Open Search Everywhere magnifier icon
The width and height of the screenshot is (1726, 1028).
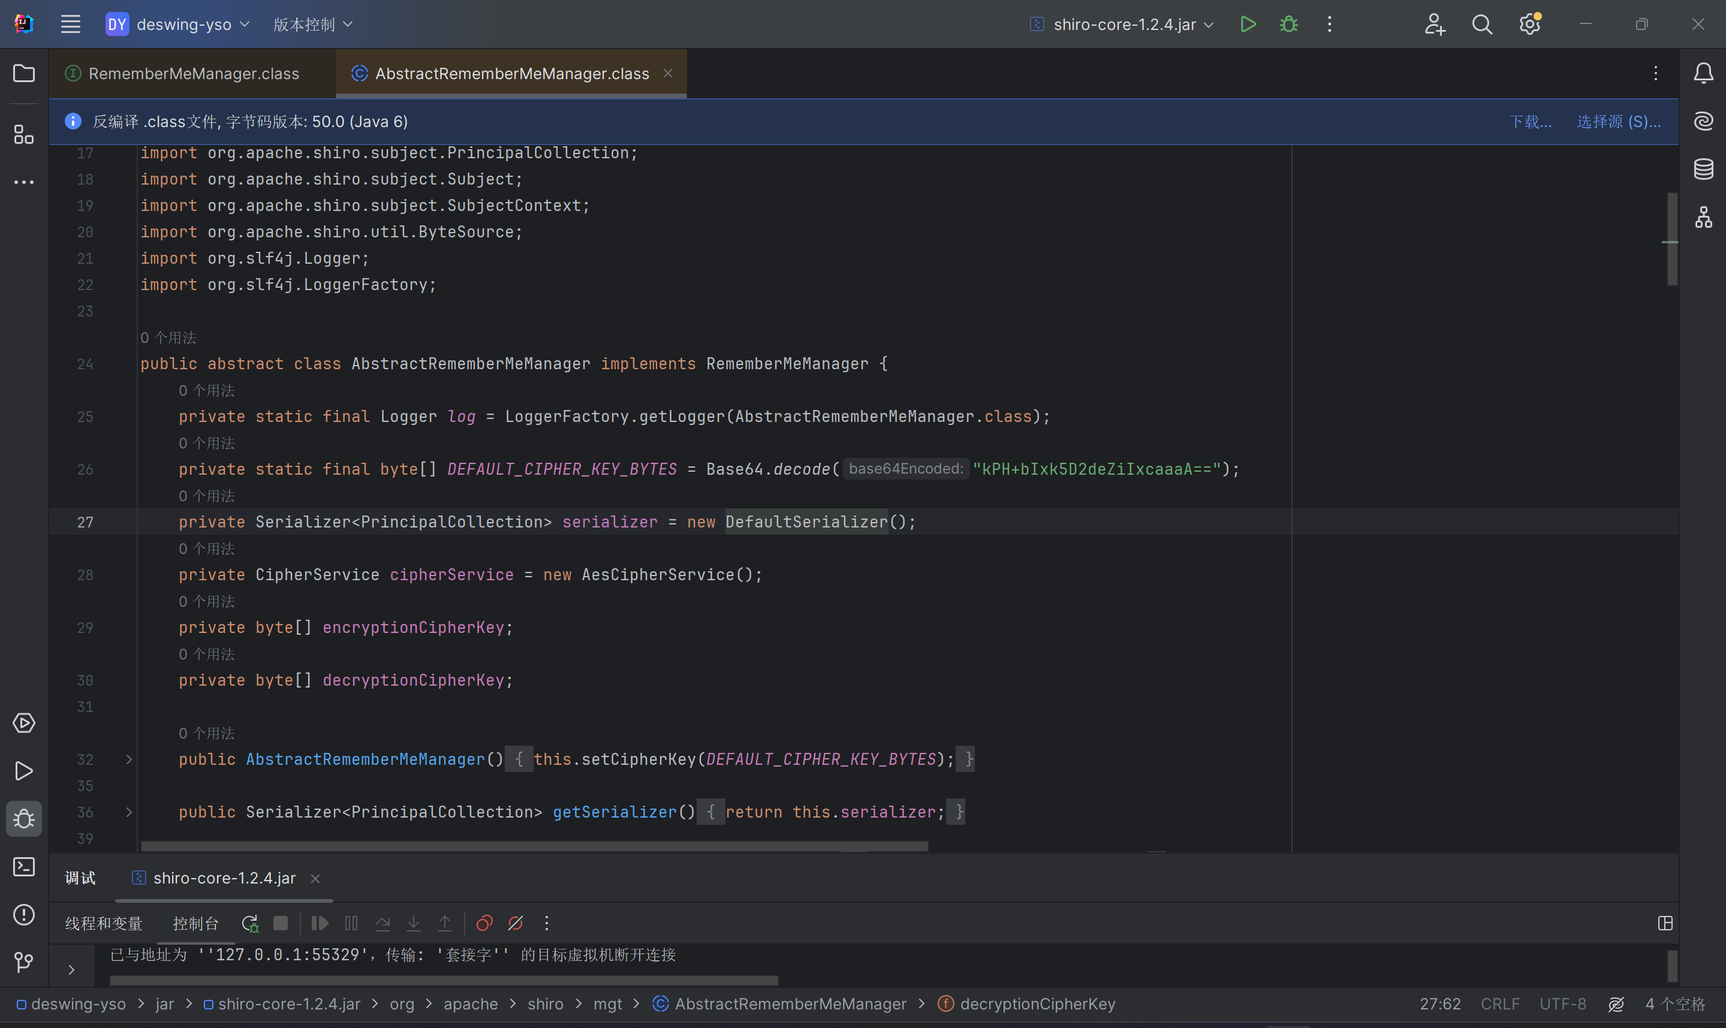1481,24
